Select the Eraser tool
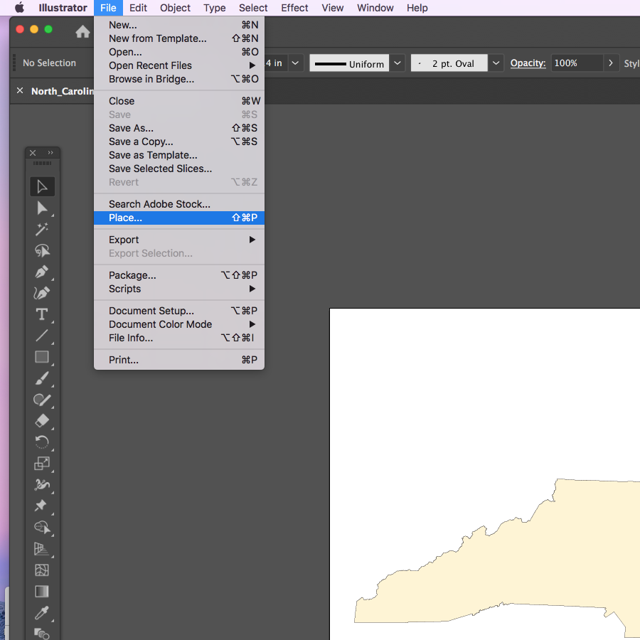 [42, 421]
